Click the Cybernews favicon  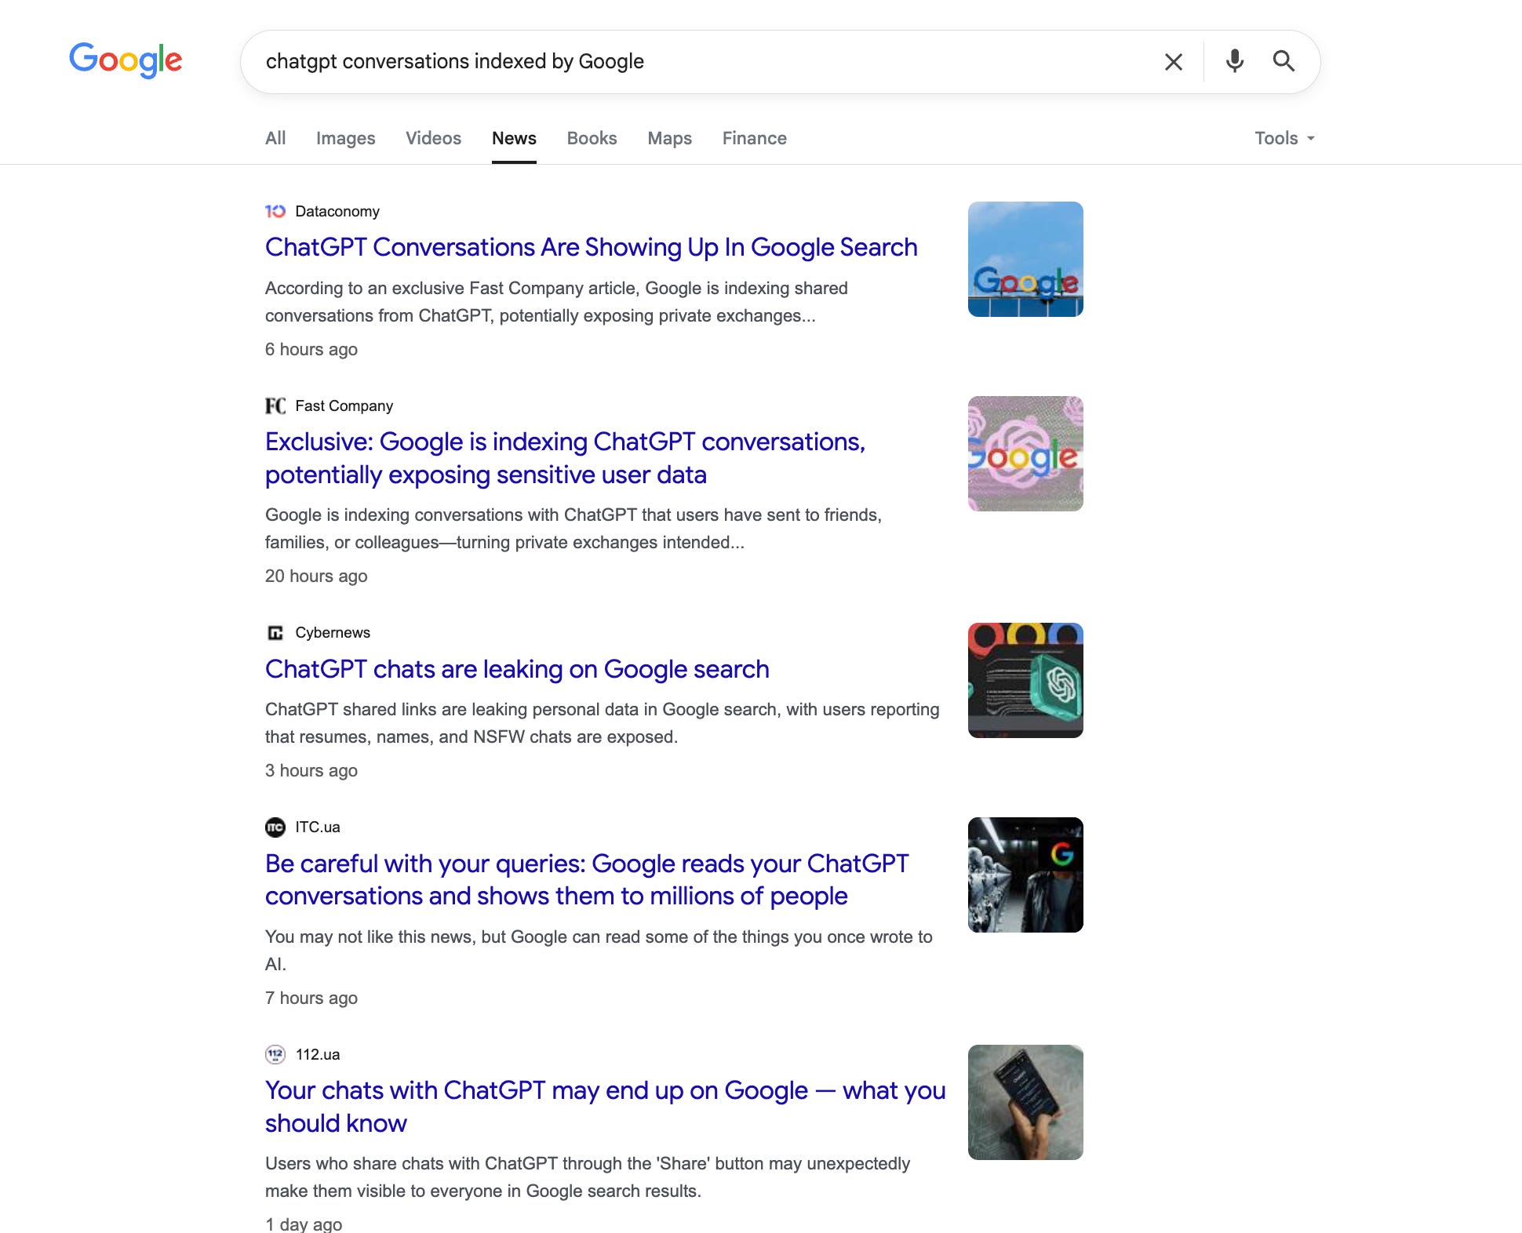click(275, 633)
